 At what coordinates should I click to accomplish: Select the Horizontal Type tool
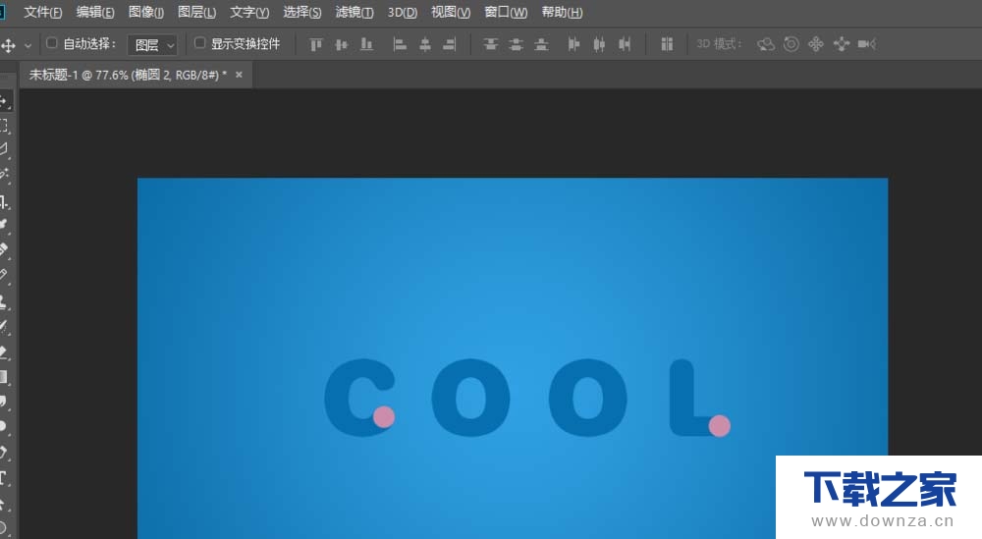point(4,479)
